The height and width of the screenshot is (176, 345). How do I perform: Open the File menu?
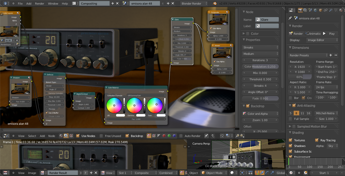20,4
